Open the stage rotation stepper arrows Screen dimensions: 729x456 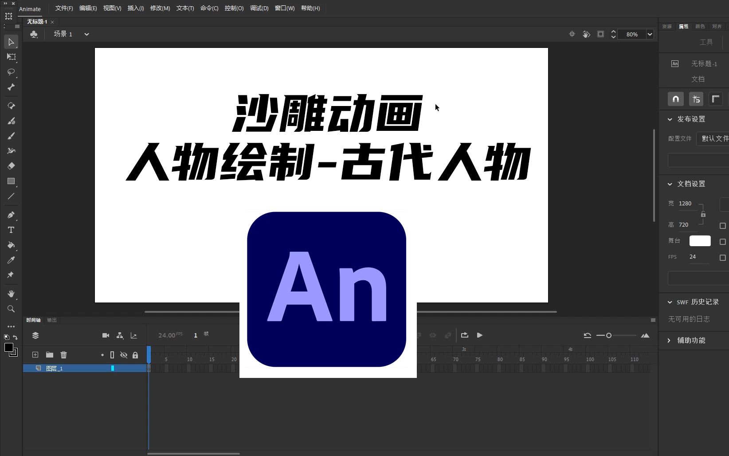tap(613, 34)
